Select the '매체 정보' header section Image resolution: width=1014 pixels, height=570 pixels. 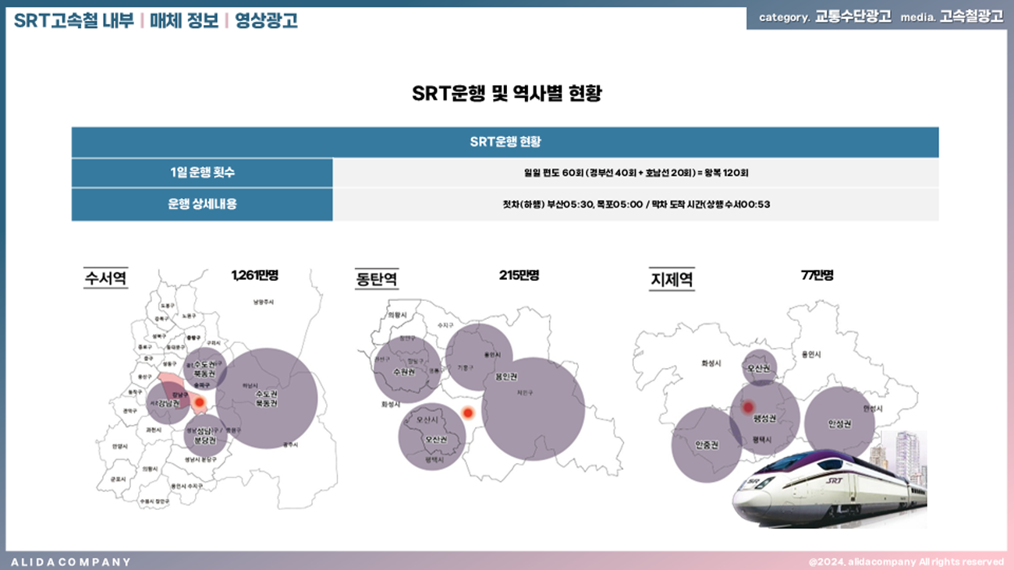184,21
